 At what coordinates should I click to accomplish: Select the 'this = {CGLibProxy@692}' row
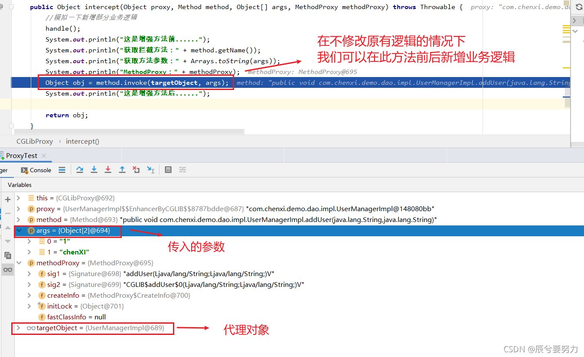click(x=299, y=198)
